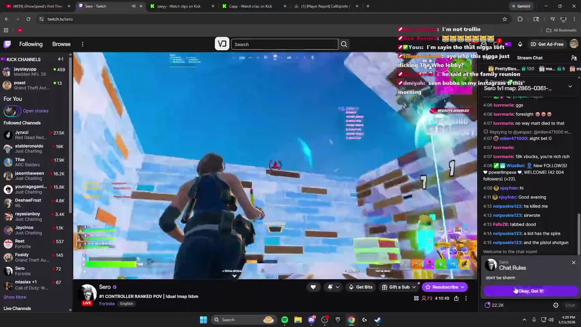Screen dimensions: 581x327
Task: Go back using browser back arrow
Action: coord(6,19)
